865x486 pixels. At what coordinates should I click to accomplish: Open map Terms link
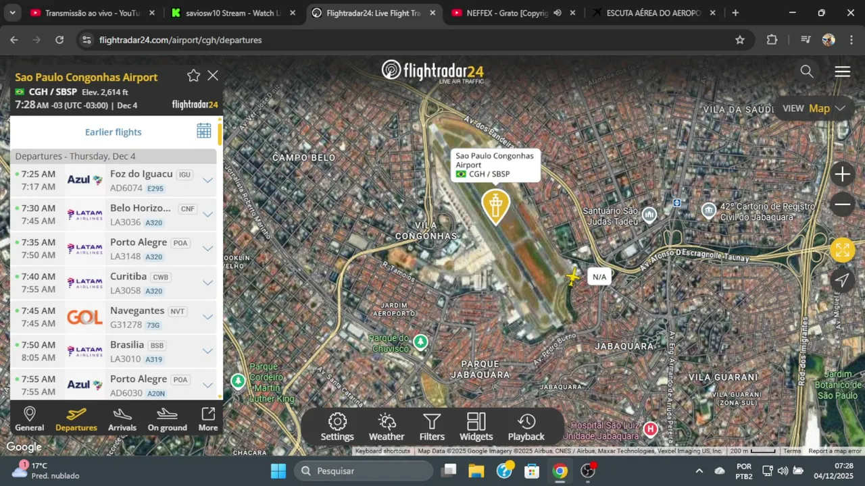[792, 451]
